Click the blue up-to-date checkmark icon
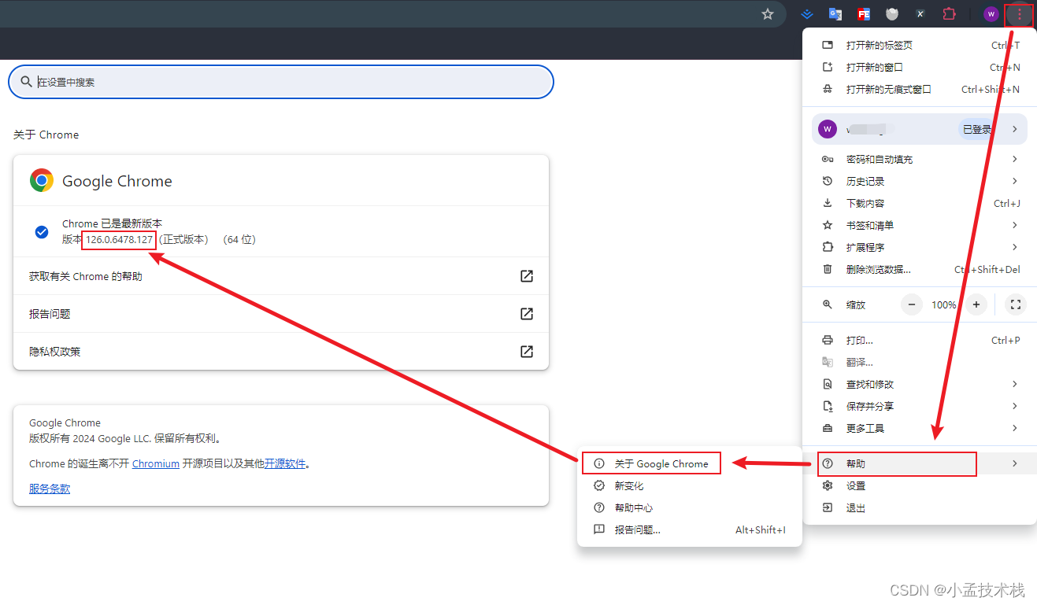 tap(42, 232)
